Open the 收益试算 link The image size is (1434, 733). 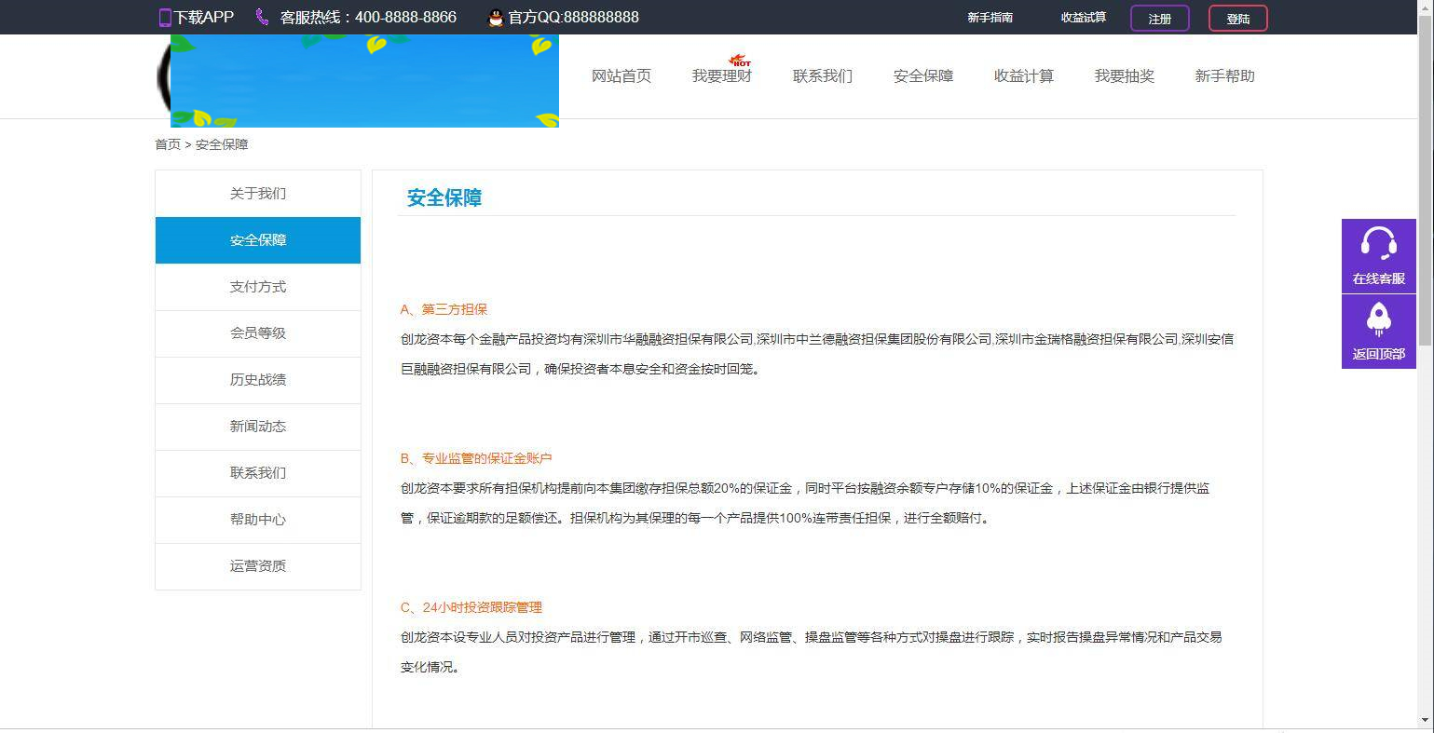(x=1083, y=17)
